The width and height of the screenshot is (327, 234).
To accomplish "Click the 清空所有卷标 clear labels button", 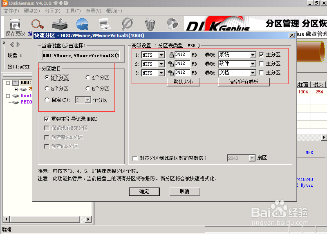I will tap(244, 82).
